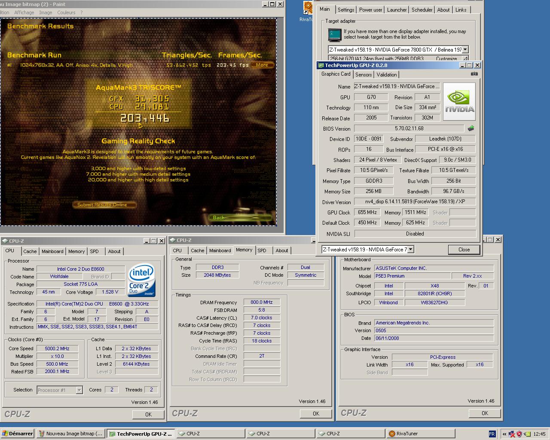Open the Image menu in Paint
Screen dimensions: 550x440
coord(46,12)
